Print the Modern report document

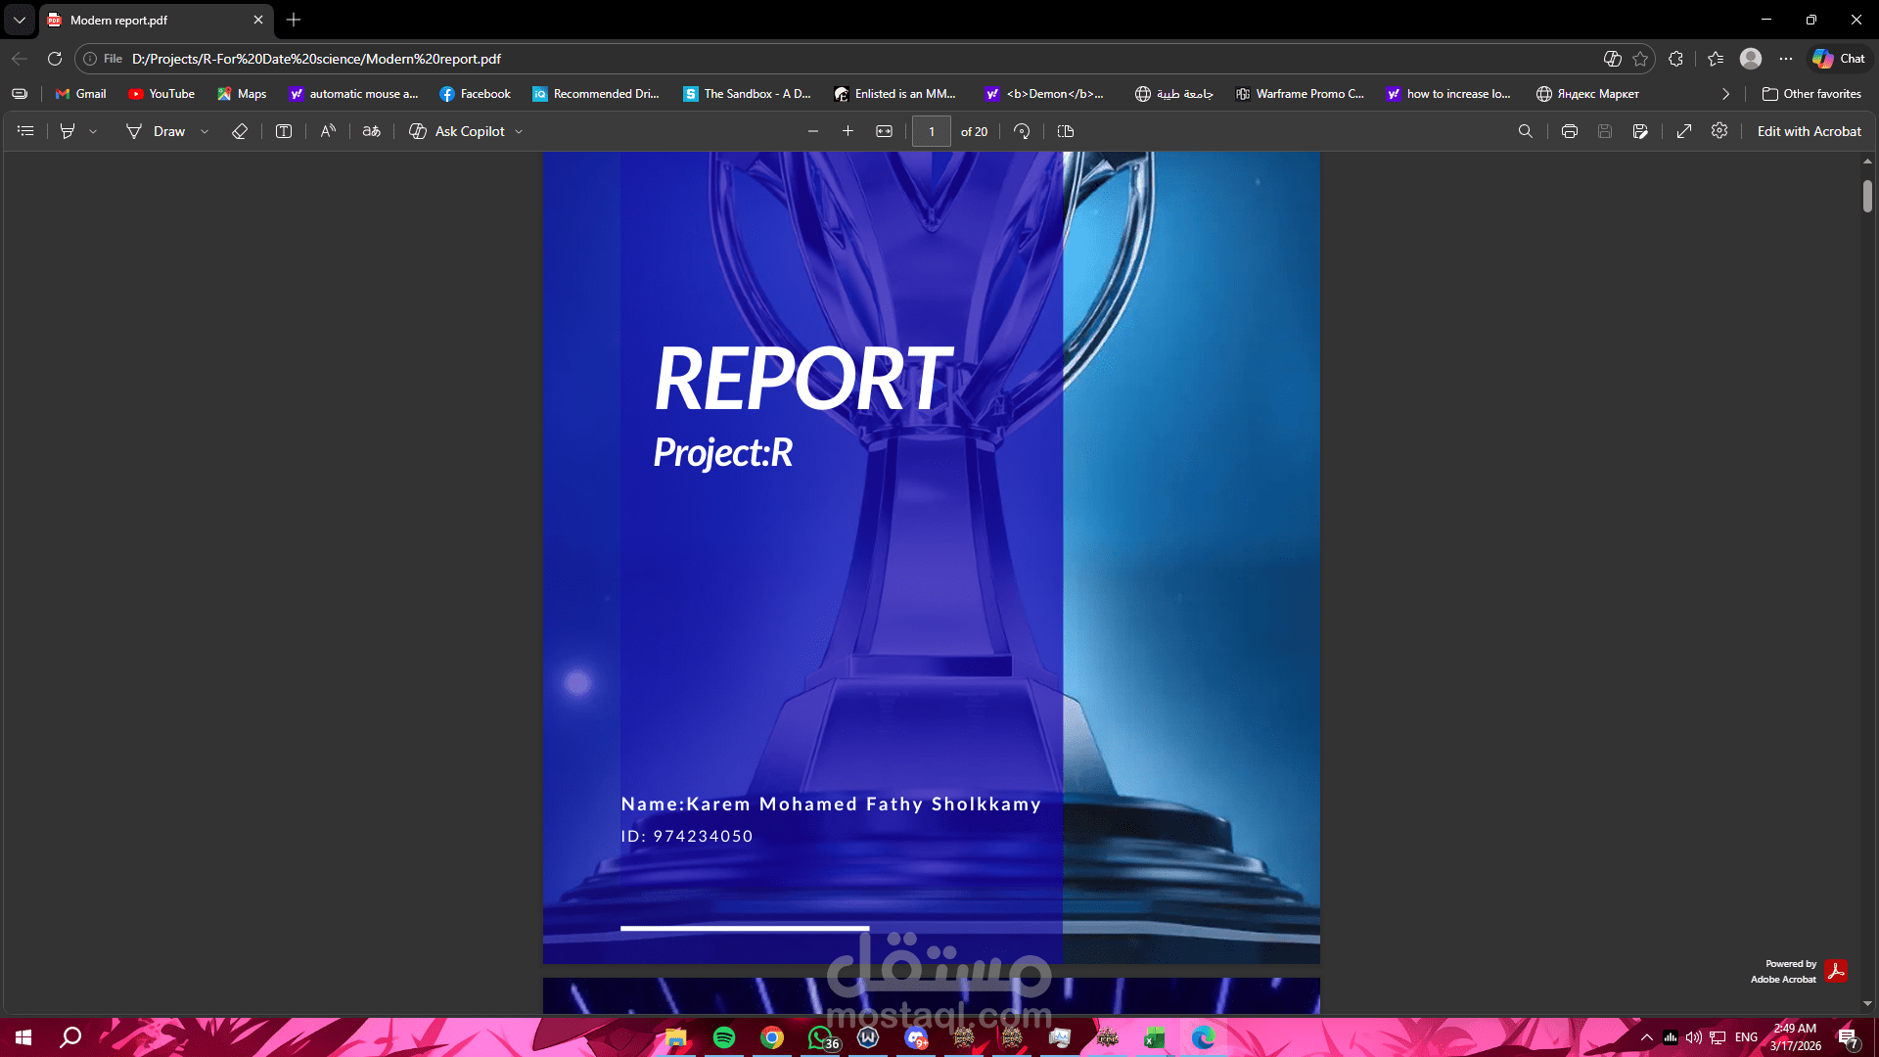pos(1569,130)
